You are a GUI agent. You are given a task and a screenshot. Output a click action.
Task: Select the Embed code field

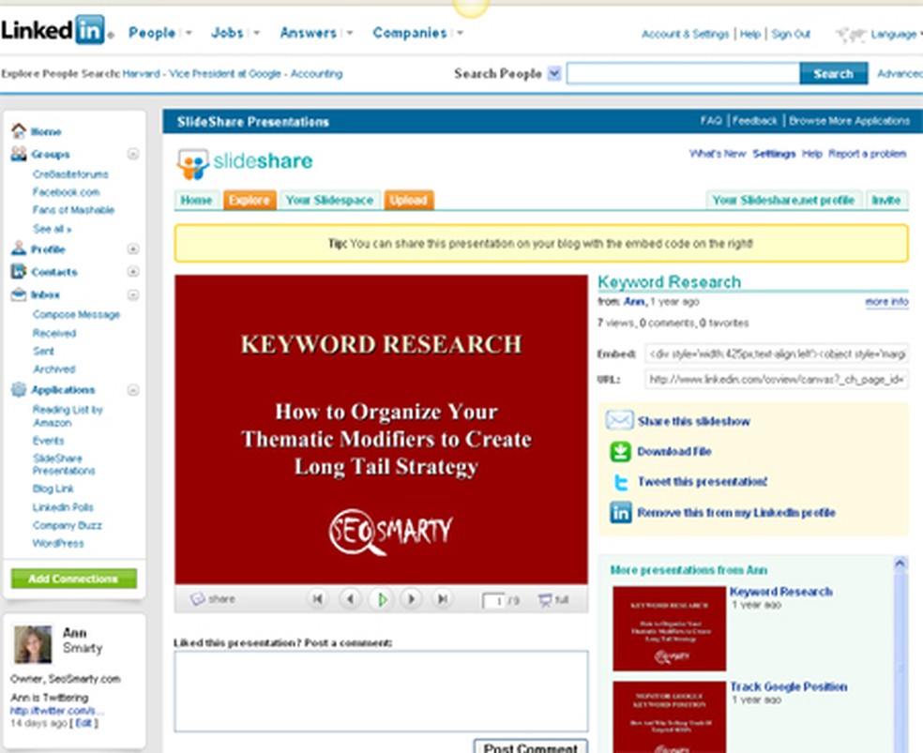coord(777,354)
